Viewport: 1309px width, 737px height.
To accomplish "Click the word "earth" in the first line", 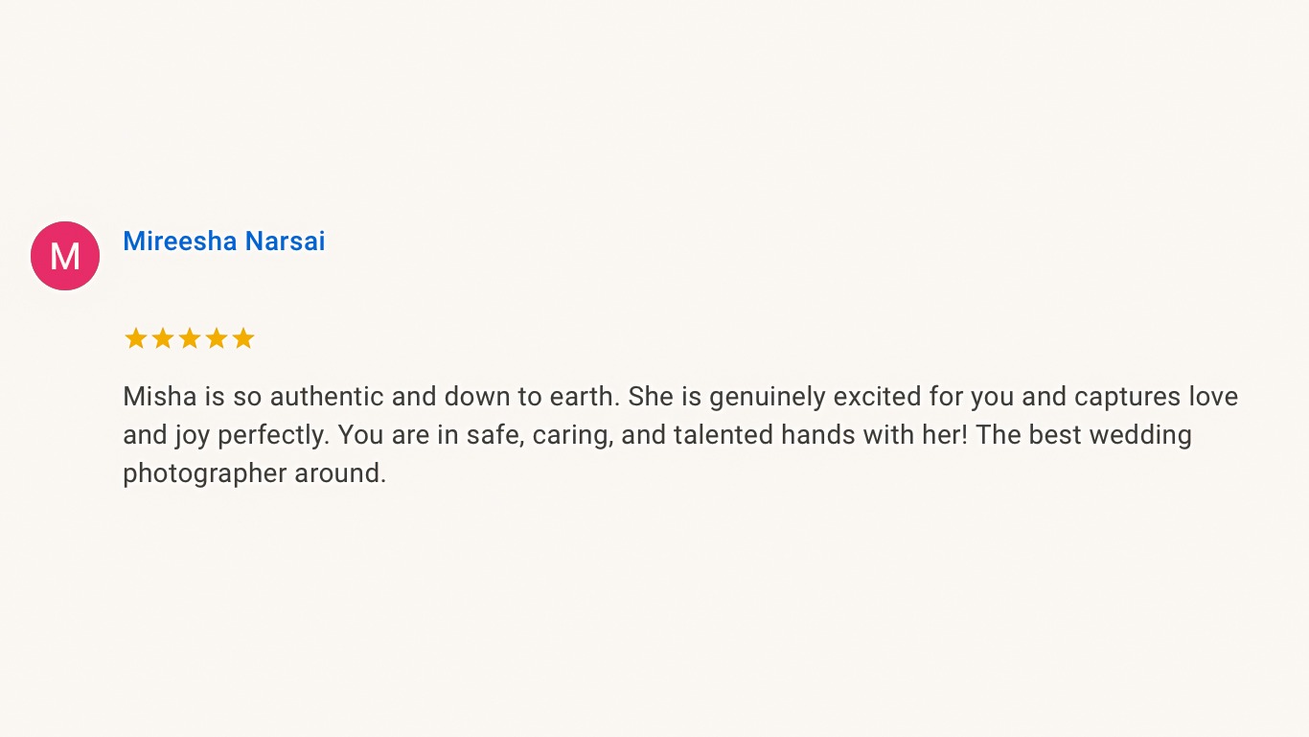I will (x=583, y=397).
